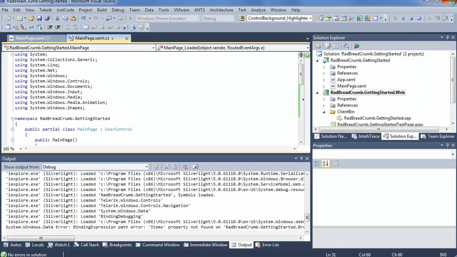Image resolution: width=457 pixels, height=257 pixels.
Task: Open the Toolbox window toolbar icon
Action: pyautogui.click(x=351, y=18)
